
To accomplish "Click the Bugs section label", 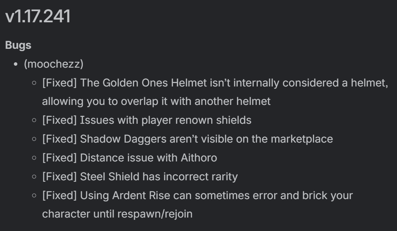I will [x=18, y=45].
